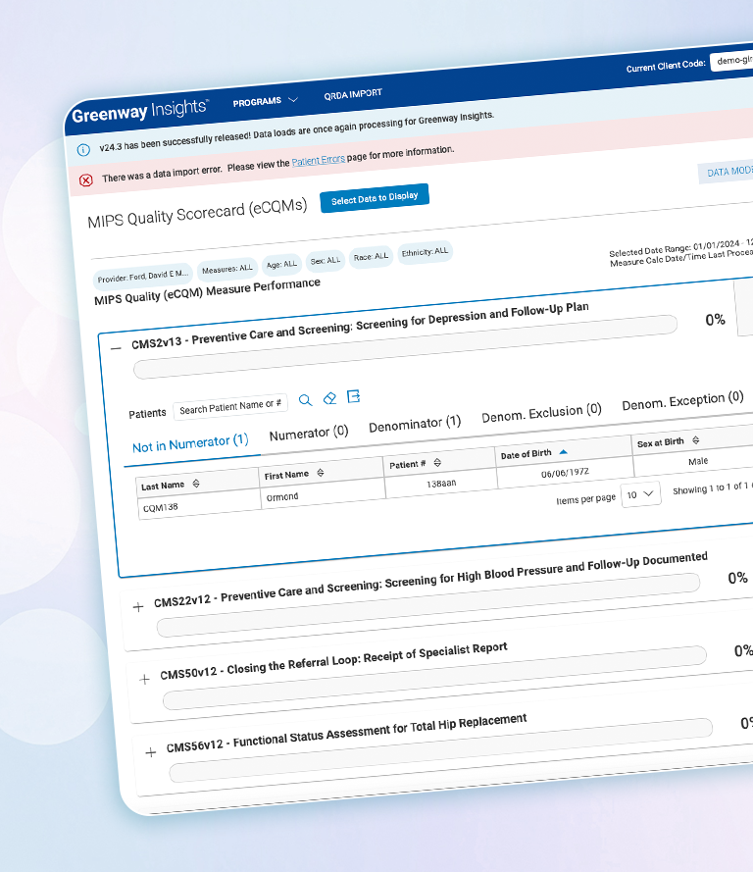Open the items per page dropdown
The image size is (753, 872).
(x=641, y=495)
